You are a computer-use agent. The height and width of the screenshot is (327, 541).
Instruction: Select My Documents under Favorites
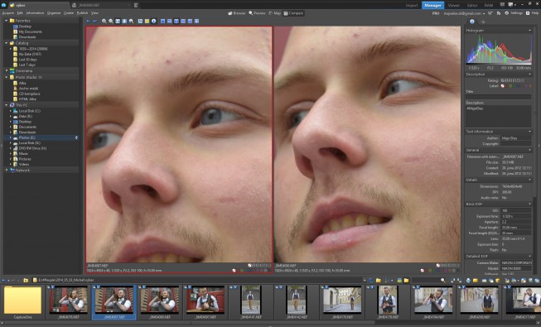(31, 31)
